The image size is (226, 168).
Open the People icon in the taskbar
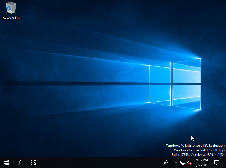(166, 163)
